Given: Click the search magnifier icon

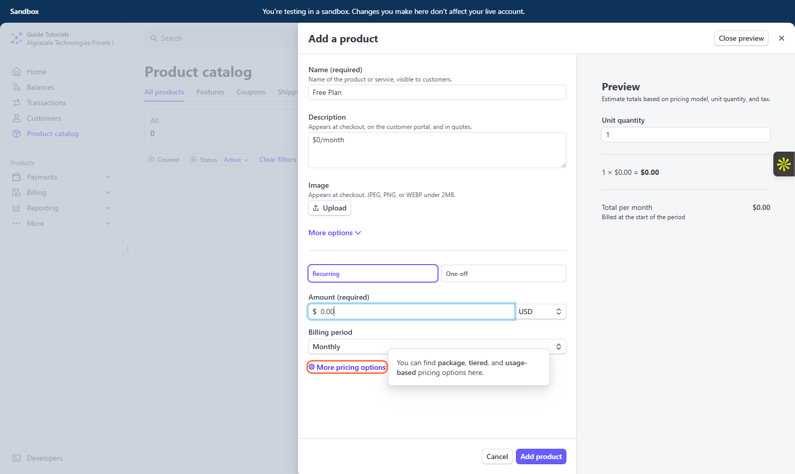Looking at the screenshot, I should pyautogui.click(x=154, y=38).
